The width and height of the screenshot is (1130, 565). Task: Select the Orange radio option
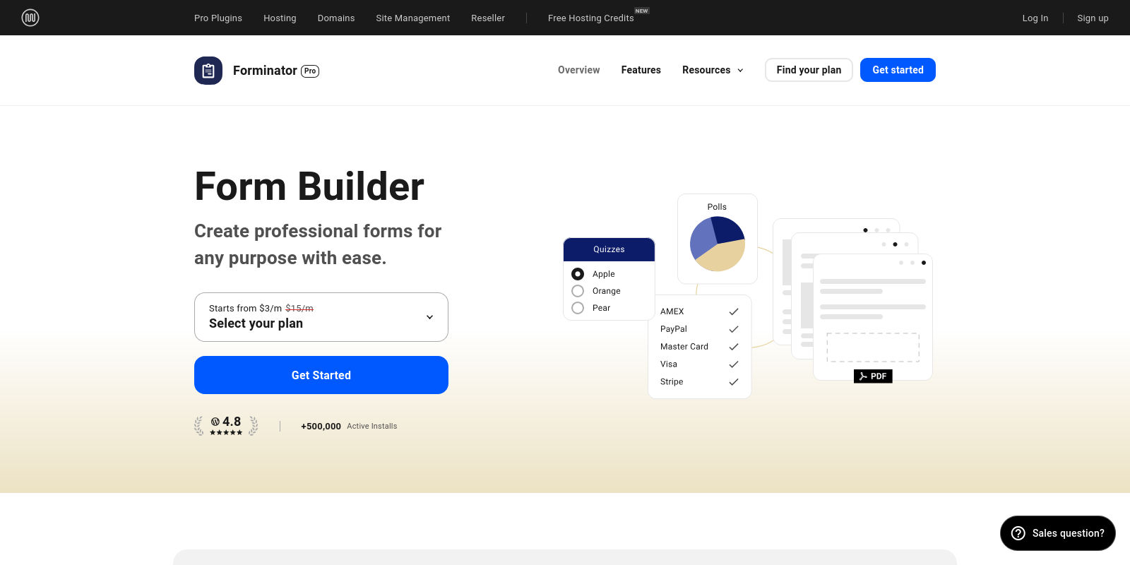tap(578, 291)
